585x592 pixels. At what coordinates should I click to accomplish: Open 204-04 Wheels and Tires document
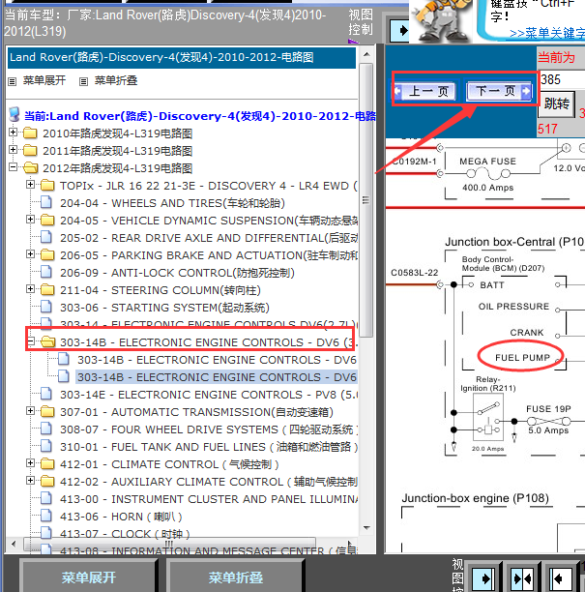(172, 203)
